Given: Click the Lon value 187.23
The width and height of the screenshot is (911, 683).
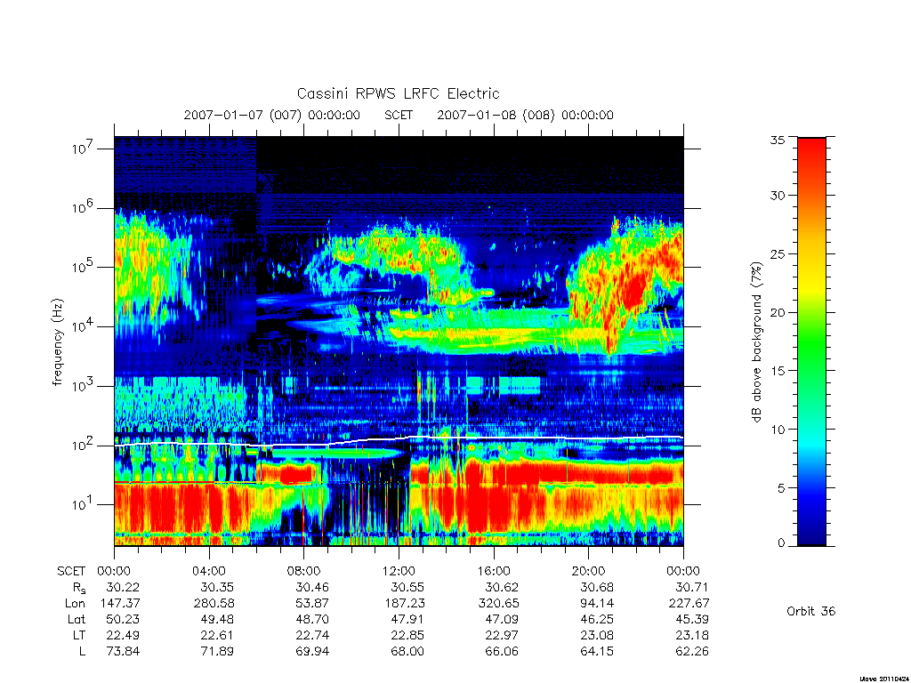Looking at the screenshot, I should tap(405, 603).
